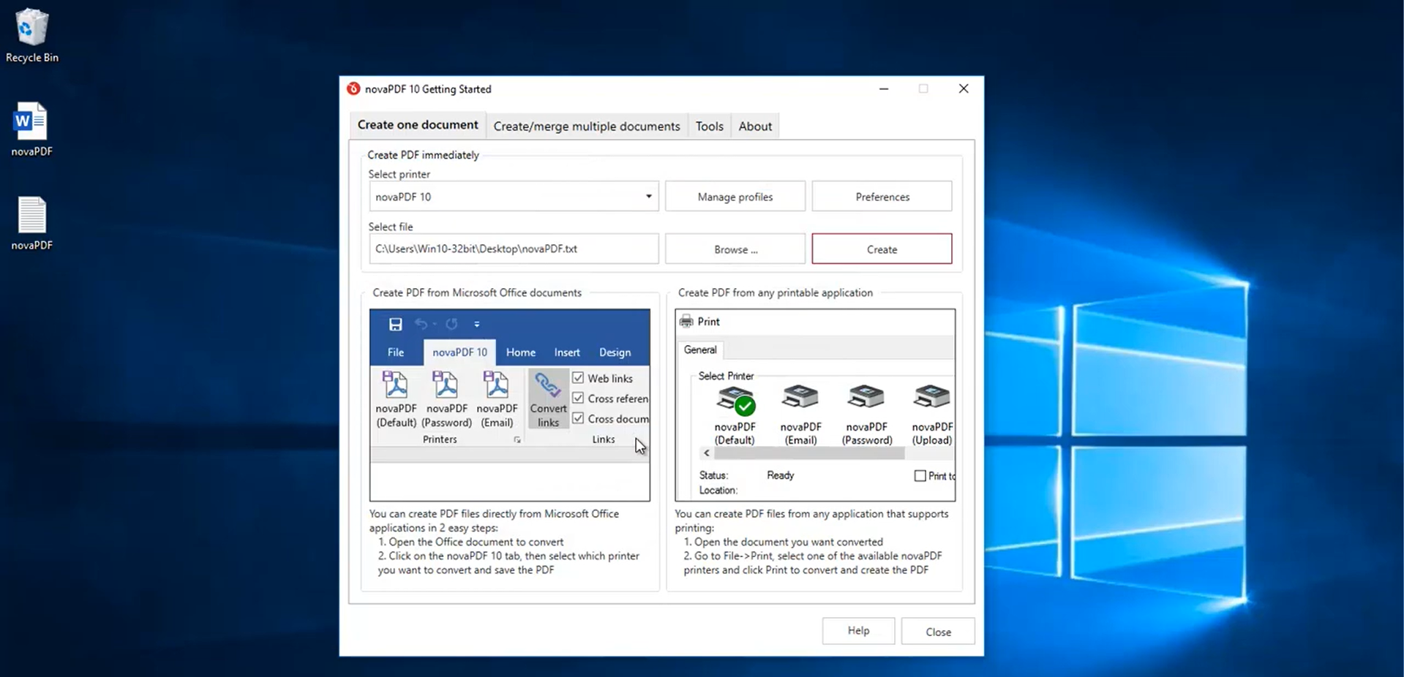Image resolution: width=1404 pixels, height=677 pixels.
Task: Click the Print dialog printer icon
Action: click(x=686, y=322)
